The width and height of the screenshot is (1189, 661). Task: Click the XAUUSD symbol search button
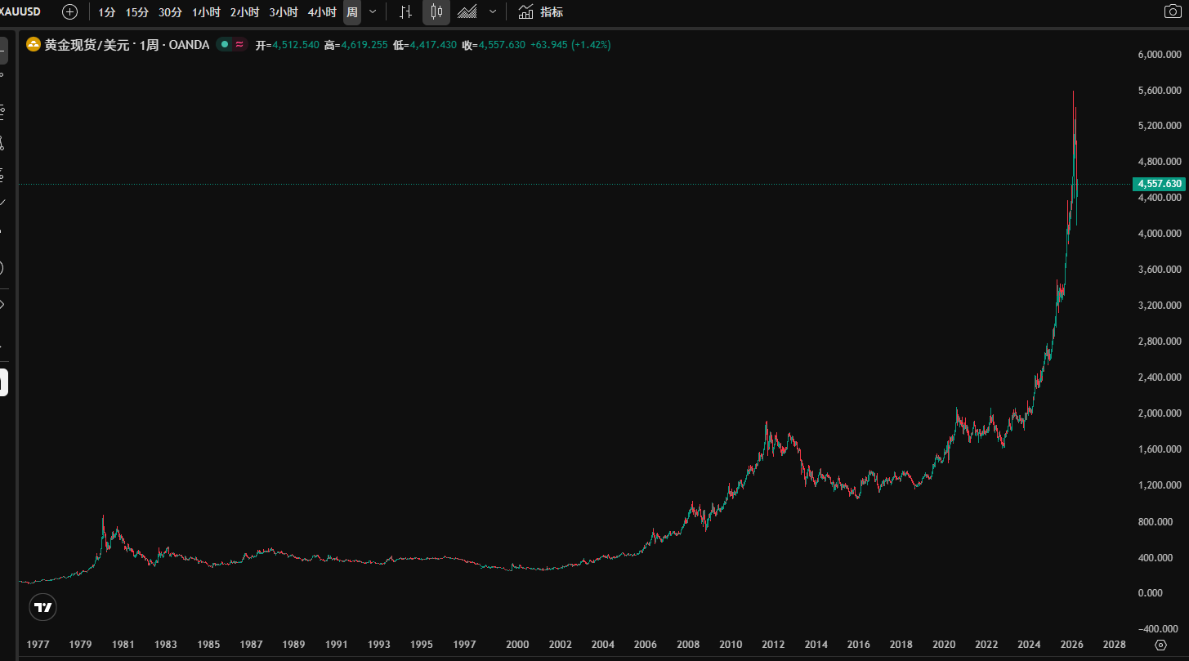click(20, 12)
